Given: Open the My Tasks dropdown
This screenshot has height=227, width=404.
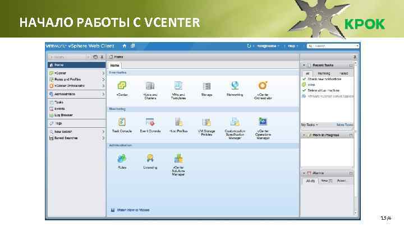Looking at the screenshot, I should click(x=309, y=125).
